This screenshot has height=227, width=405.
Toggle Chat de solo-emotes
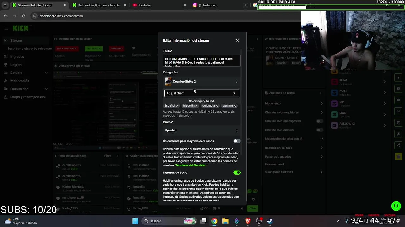[320, 130]
